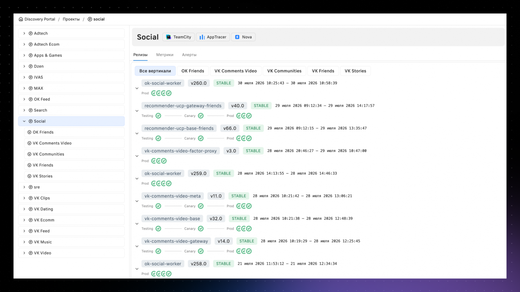Expand the vk-comments-video-factor-proxy release details

tap(137, 156)
